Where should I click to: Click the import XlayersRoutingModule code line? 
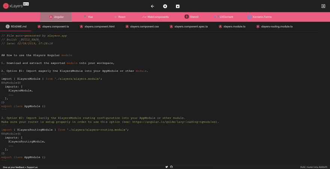tap(65, 130)
